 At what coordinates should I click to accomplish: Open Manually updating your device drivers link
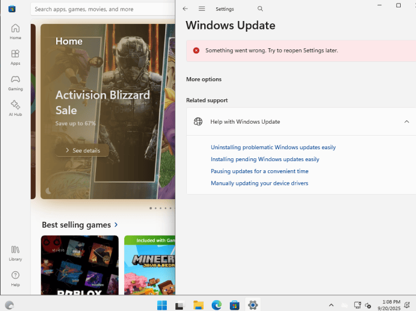(x=259, y=183)
